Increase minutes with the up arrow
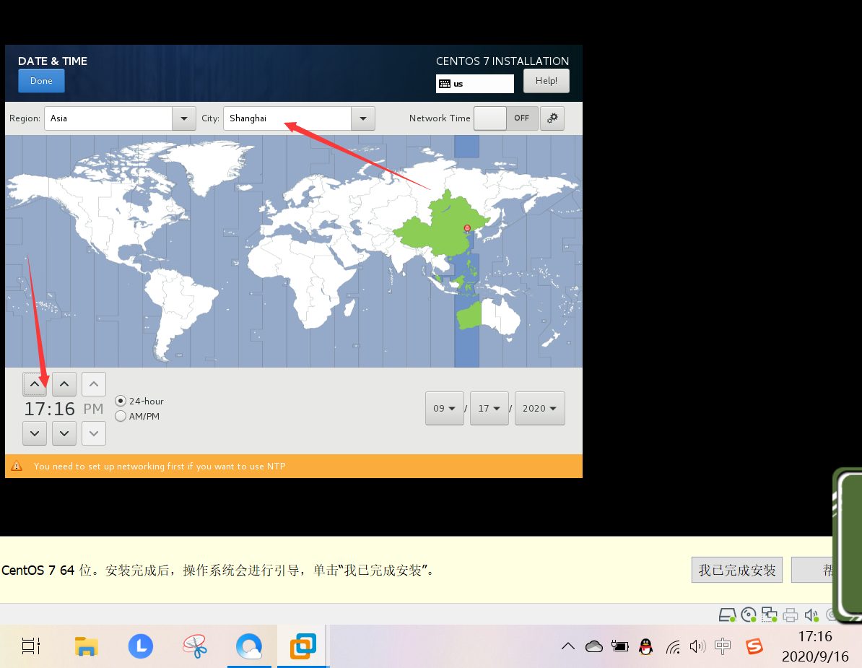 [x=64, y=384]
